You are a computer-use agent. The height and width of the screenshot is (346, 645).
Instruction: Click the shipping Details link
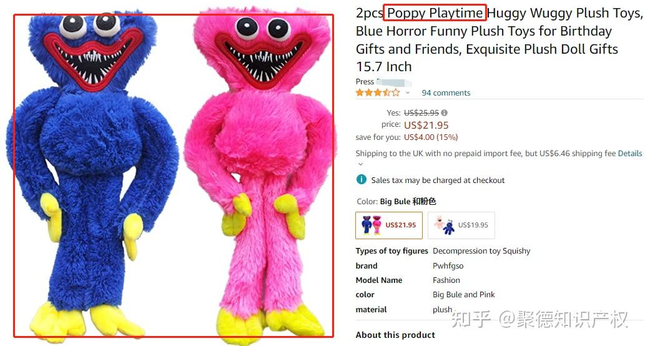pos(630,154)
